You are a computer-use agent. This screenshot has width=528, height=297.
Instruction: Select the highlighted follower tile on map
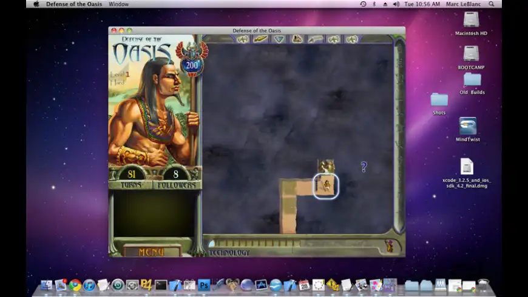[x=326, y=186]
